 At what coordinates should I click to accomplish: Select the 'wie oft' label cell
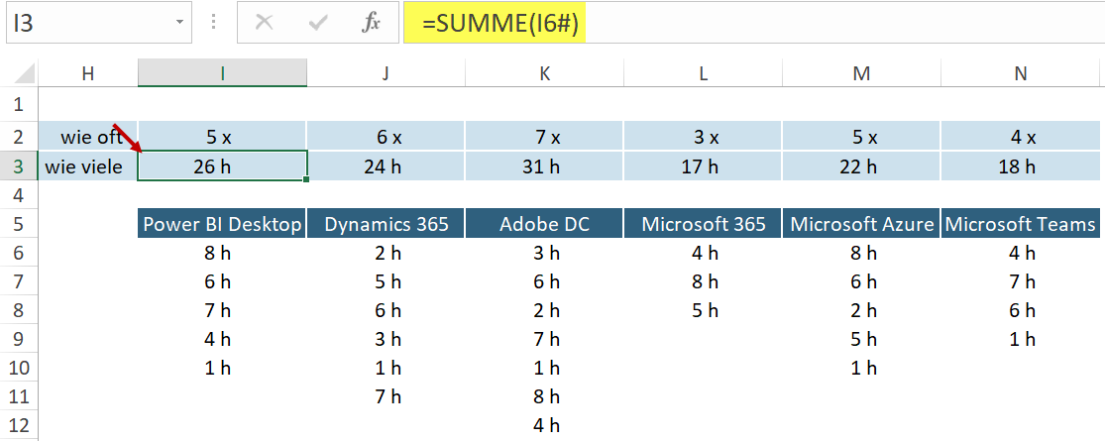point(88,137)
